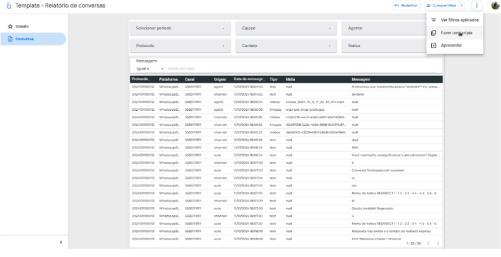This screenshot has width=501, height=257.
Task: Open the Igual a operator dropdown
Action: (150, 69)
